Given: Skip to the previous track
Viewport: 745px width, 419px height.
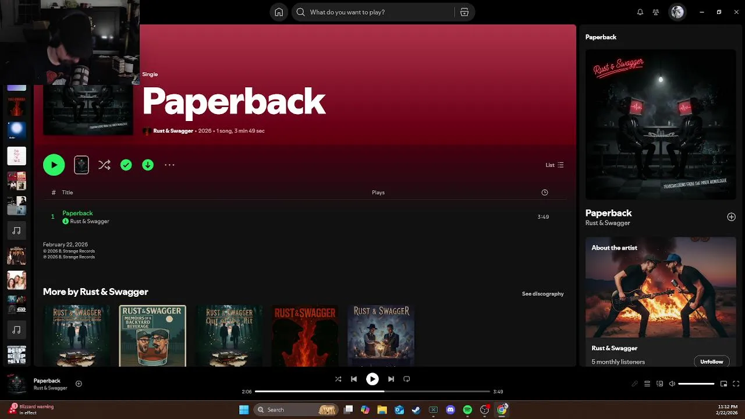Looking at the screenshot, I should pyautogui.click(x=354, y=379).
